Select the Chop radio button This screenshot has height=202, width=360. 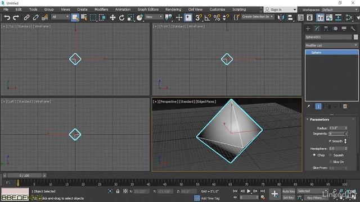(x=314, y=155)
